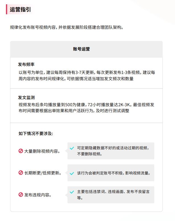This screenshot has height=221, width=175.
Task: Click the red accent bar beside 运营指引
Action: 7,9
